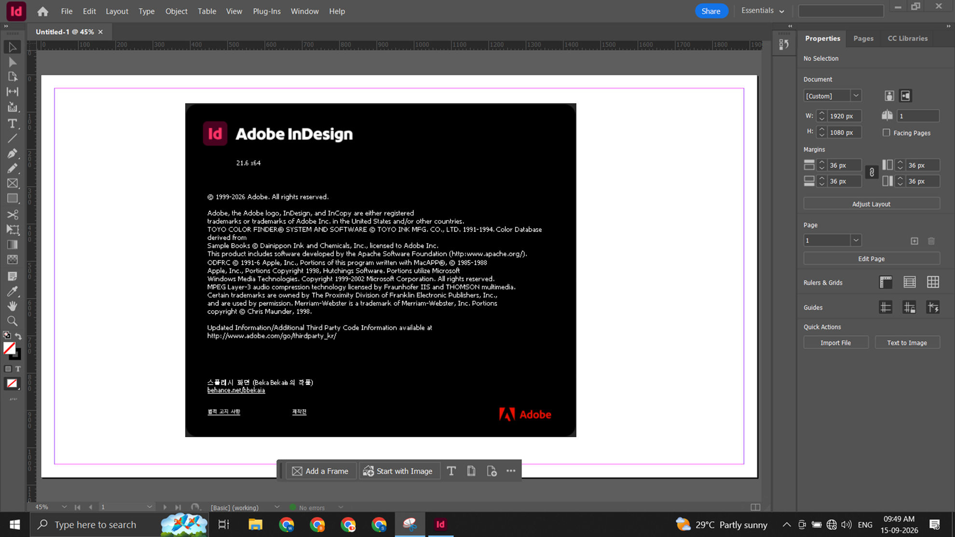This screenshot has height=537, width=955.
Task: Select the Rectangle Frame tool
Action: [13, 183]
